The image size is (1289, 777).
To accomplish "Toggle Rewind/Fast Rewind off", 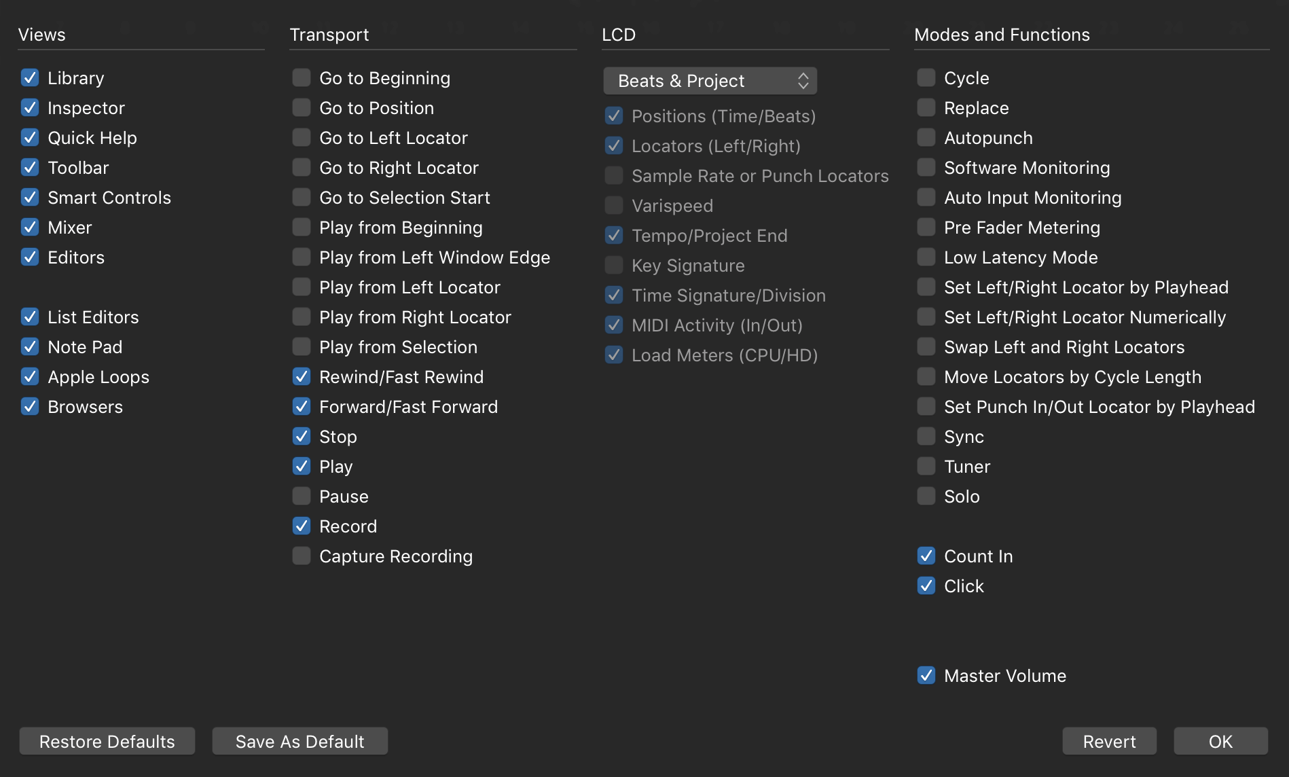I will tap(301, 376).
